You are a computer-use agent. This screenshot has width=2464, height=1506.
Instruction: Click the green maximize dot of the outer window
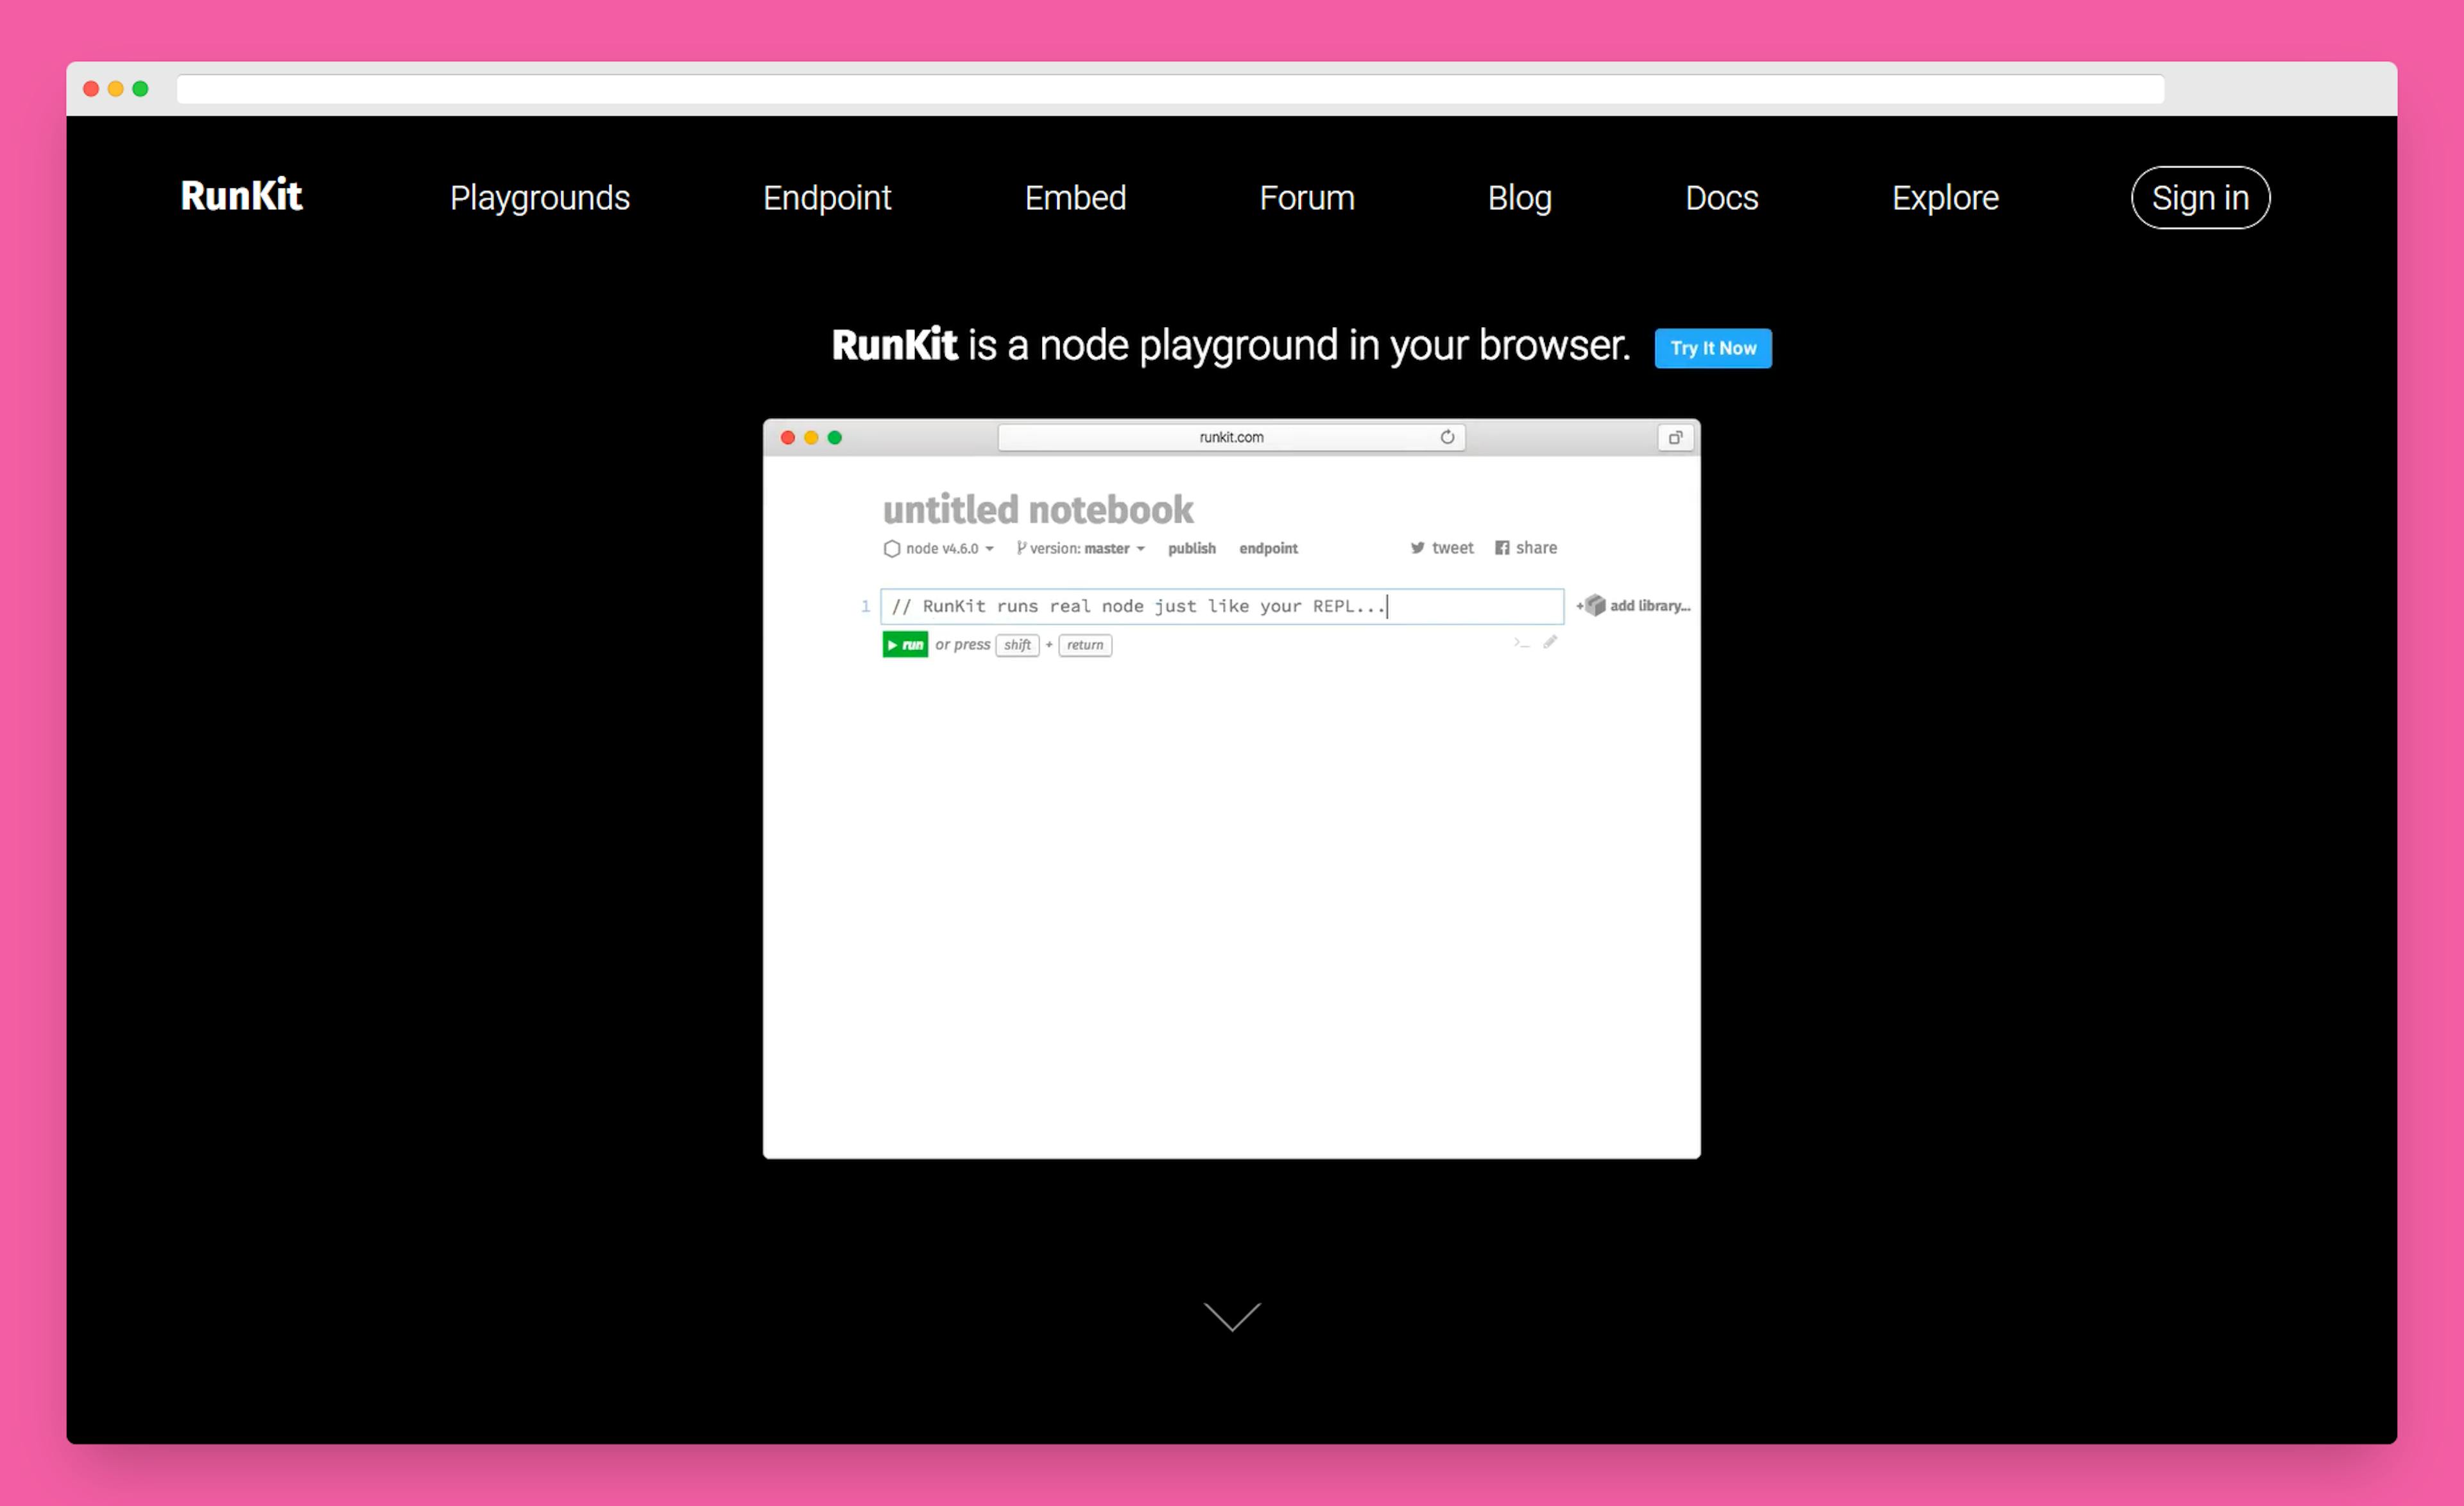coord(141,89)
